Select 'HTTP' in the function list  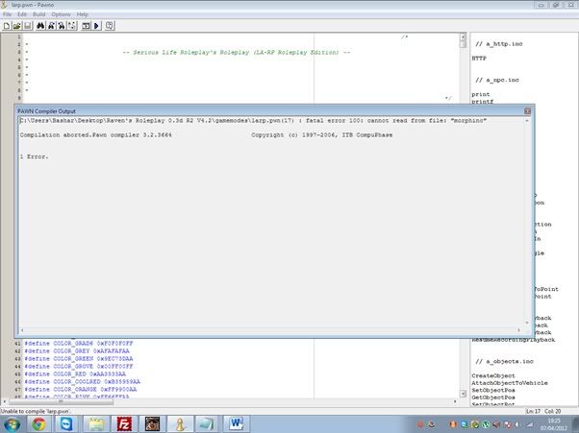point(479,59)
